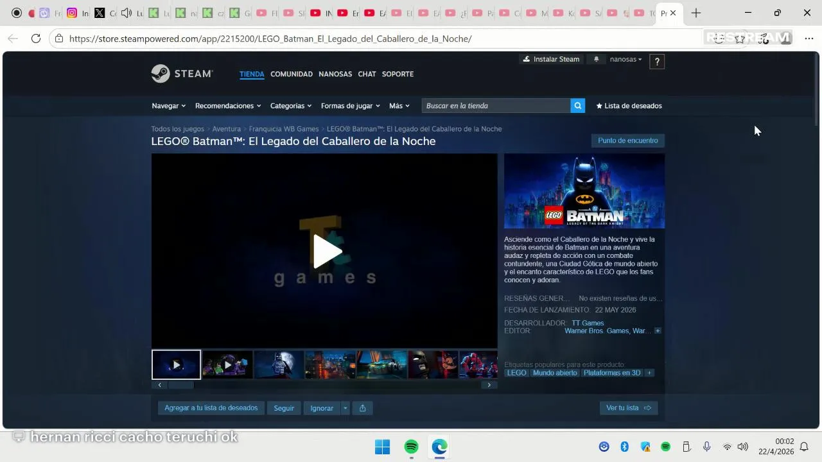
Task: Click the question mark help icon
Action: [x=657, y=62]
